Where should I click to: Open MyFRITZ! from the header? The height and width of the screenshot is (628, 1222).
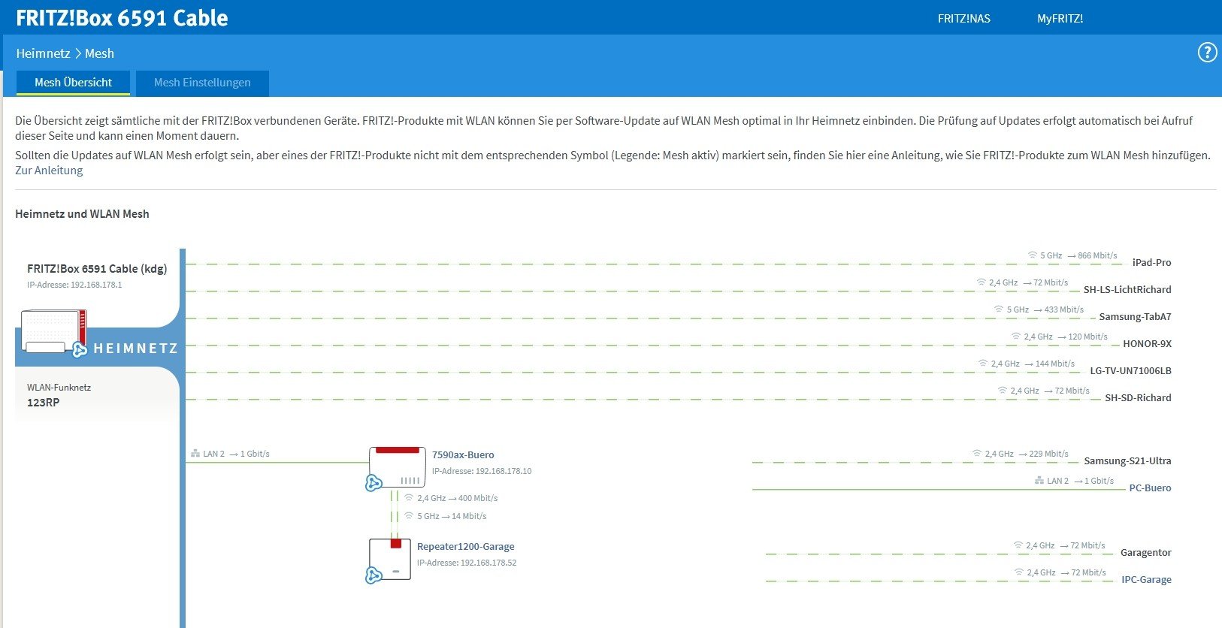pos(1060,19)
